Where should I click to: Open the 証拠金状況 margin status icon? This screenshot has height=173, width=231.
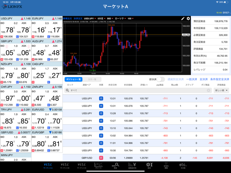click(132, 165)
